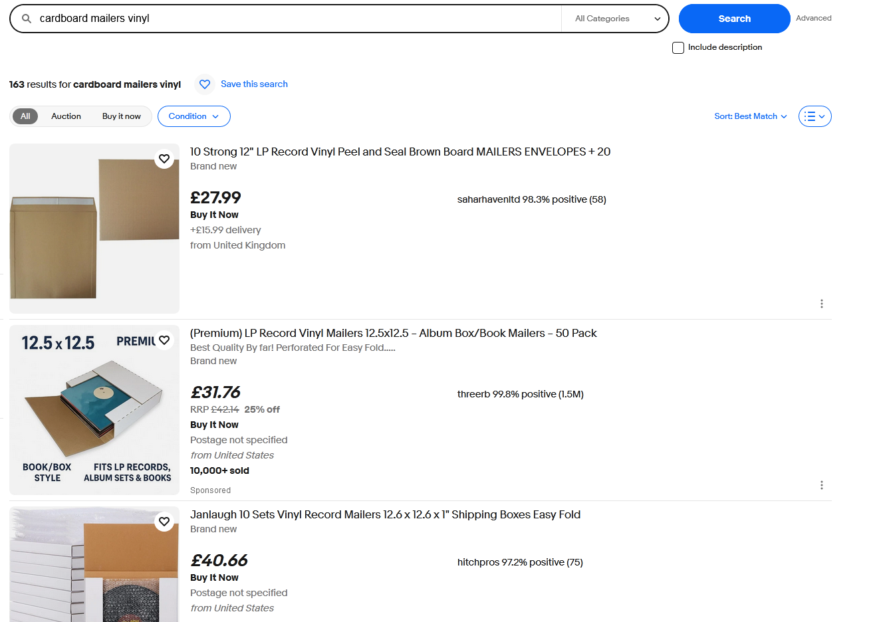Tick the Include description checkbox

click(678, 48)
